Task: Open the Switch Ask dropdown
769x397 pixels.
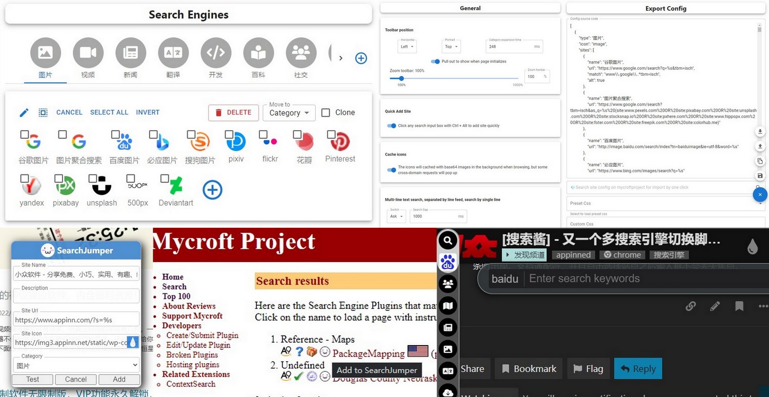Action: (x=396, y=216)
